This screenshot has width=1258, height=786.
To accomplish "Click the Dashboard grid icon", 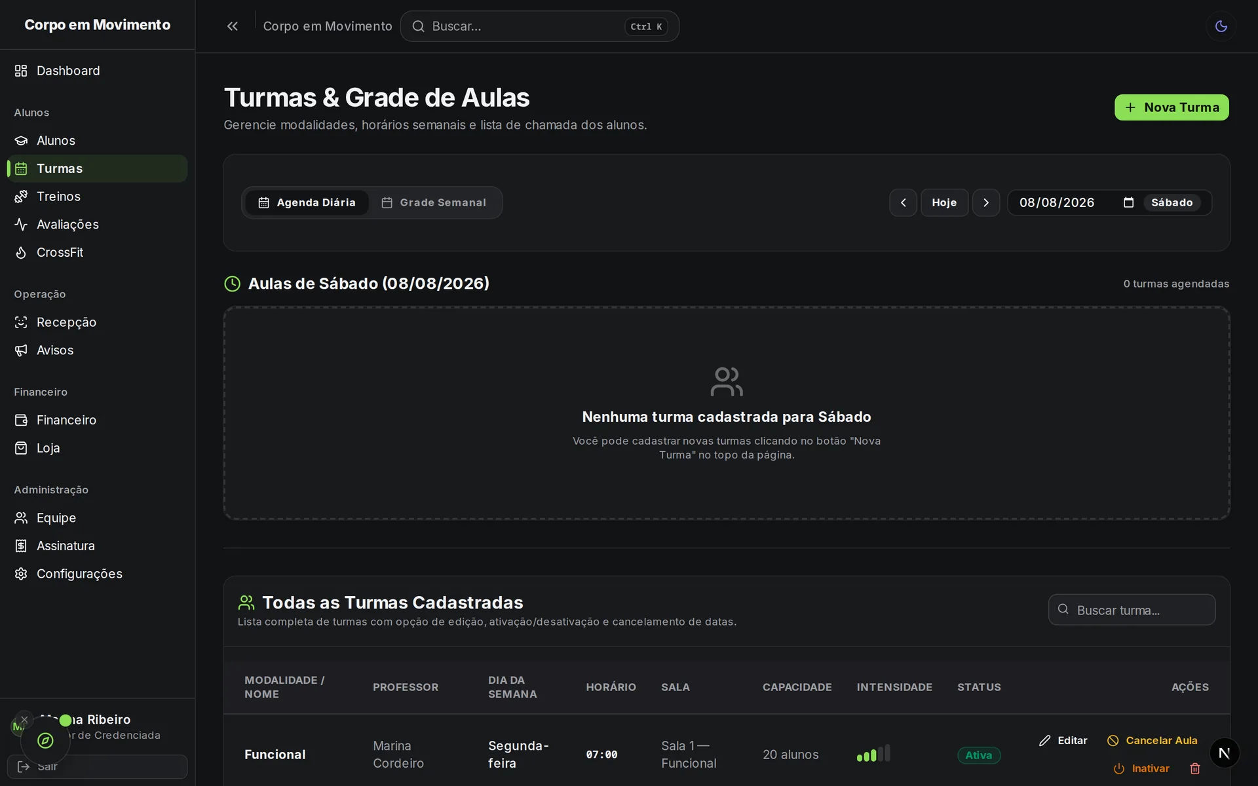I will pos(21,71).
